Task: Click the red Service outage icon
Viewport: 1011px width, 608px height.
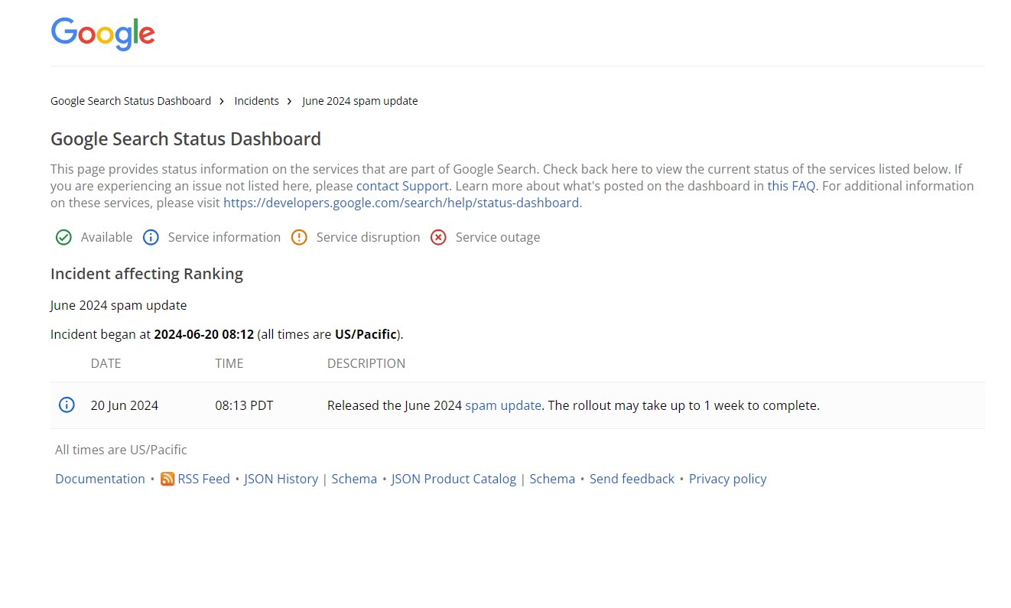Action: tap(438, 238)
